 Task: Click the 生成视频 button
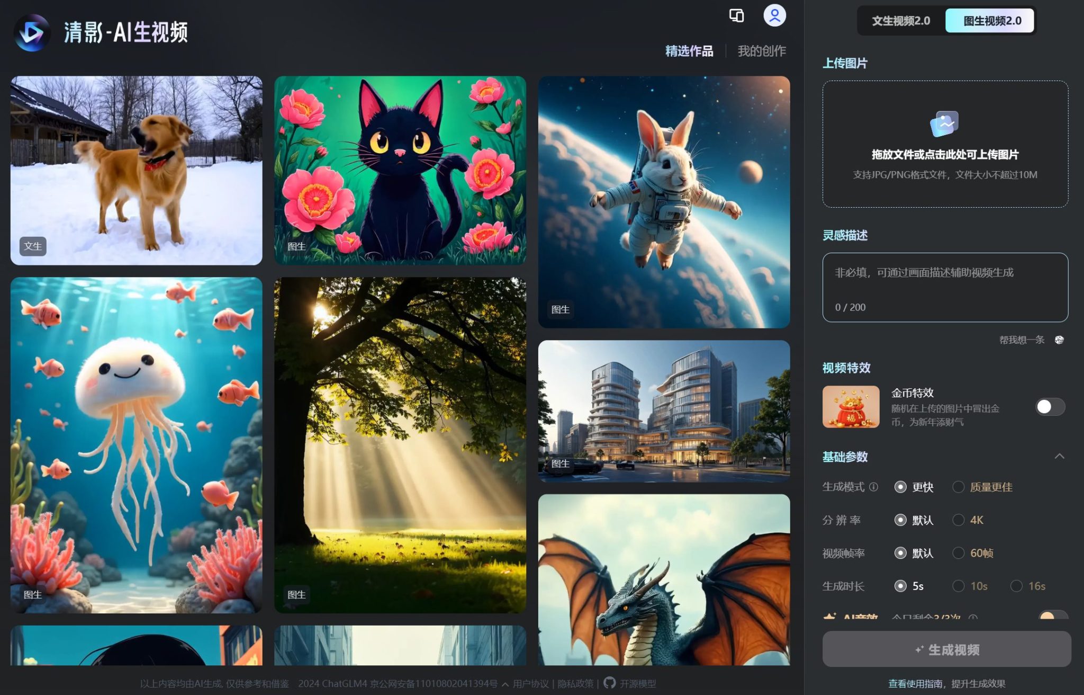(x=946, y=649)
